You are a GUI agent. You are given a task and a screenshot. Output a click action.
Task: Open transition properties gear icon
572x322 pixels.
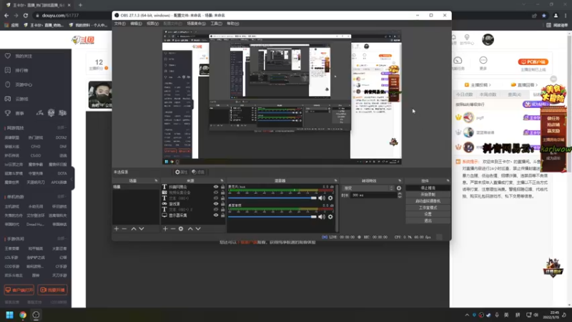click(x=399, y=188)
